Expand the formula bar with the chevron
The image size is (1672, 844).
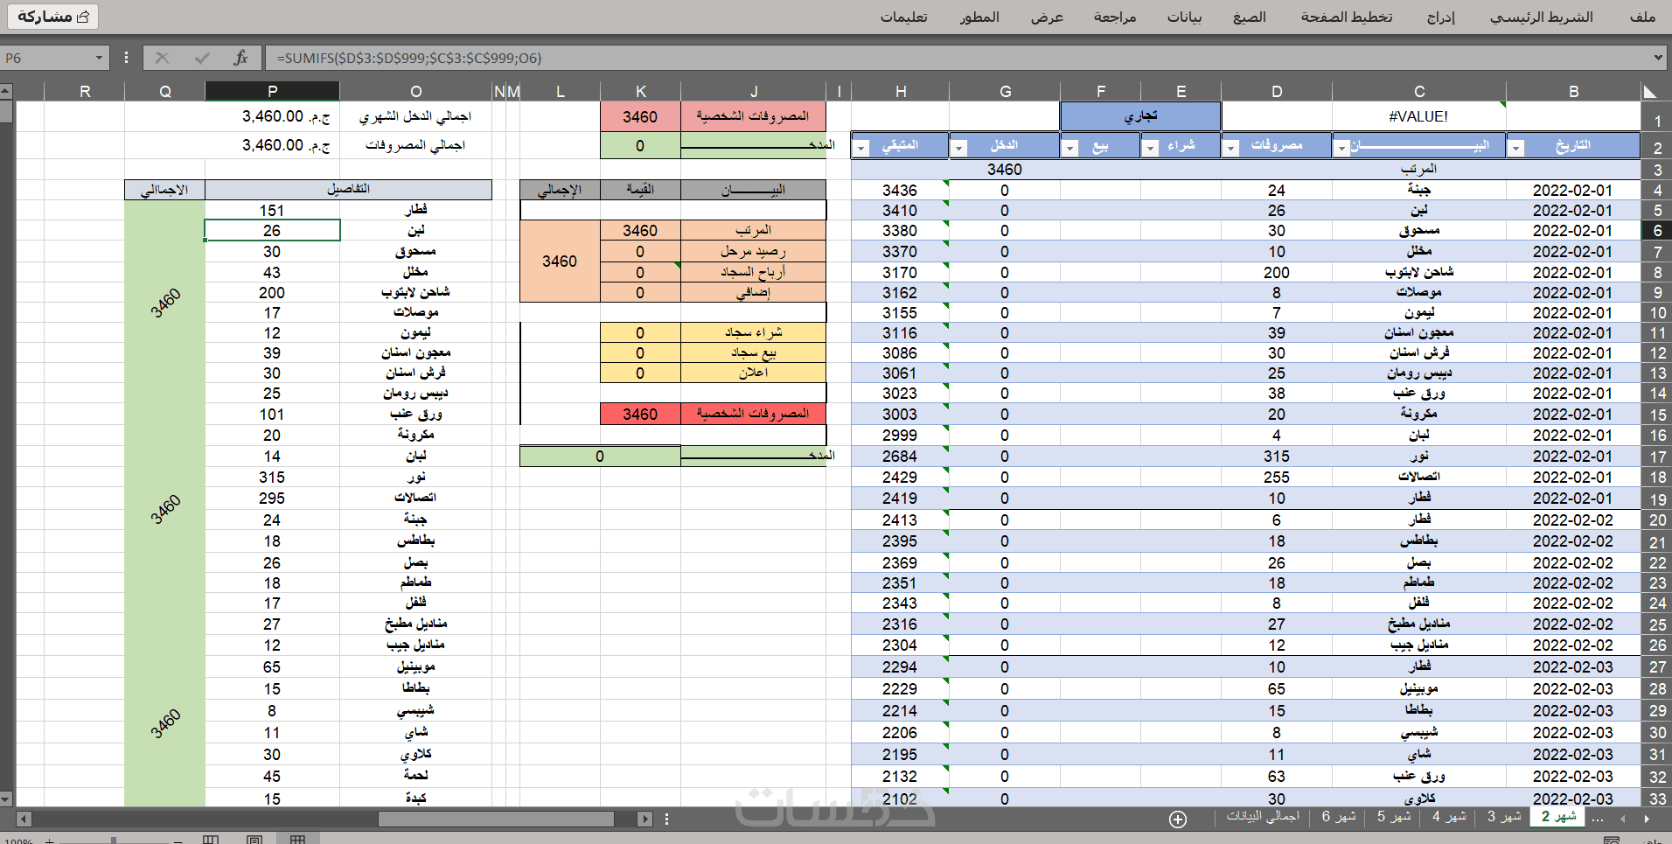1657,58
